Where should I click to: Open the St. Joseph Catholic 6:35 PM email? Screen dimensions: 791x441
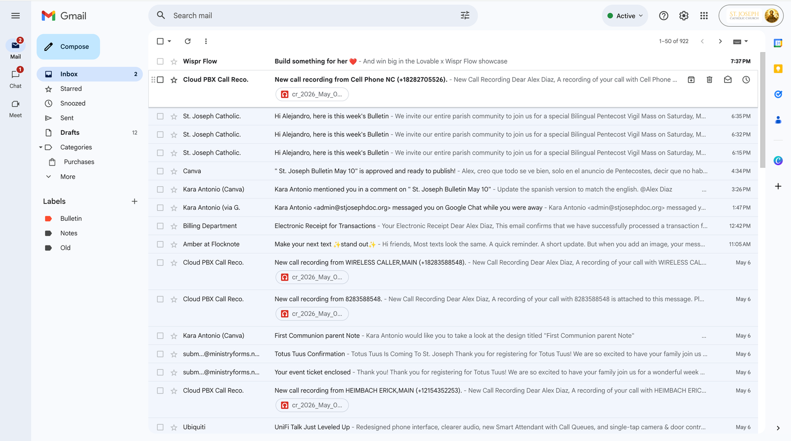click(x=453, y=117)
